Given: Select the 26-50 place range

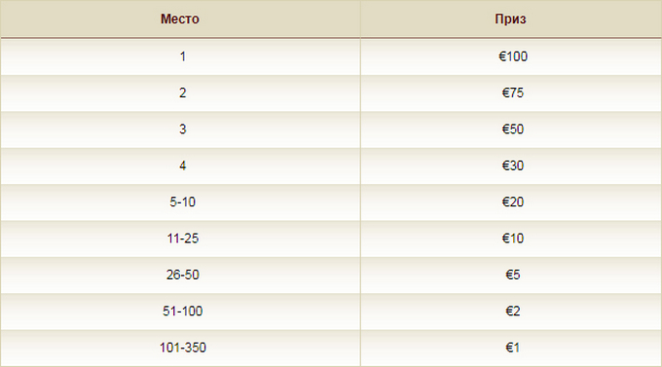Looking at the screenshot, I should tap(182, 275).
